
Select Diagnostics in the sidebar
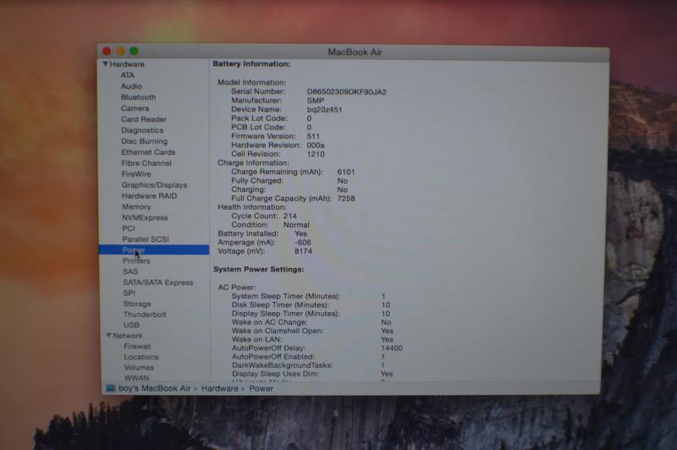[x=142, y=130]
